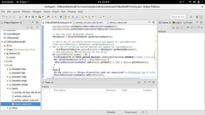Open the Run configurations dropdown arrow
This screenshot has height=115, width=205.
pyautogui.click(x=36, y=17)
